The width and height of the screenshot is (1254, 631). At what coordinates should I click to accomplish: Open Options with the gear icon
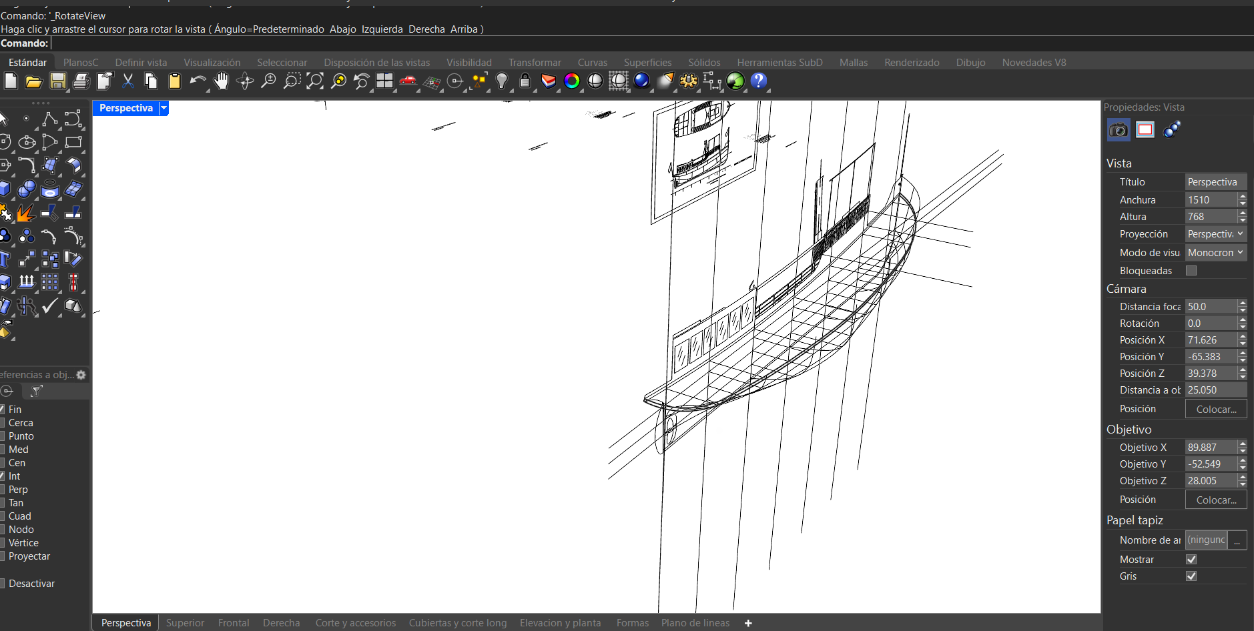pos(689,81)
